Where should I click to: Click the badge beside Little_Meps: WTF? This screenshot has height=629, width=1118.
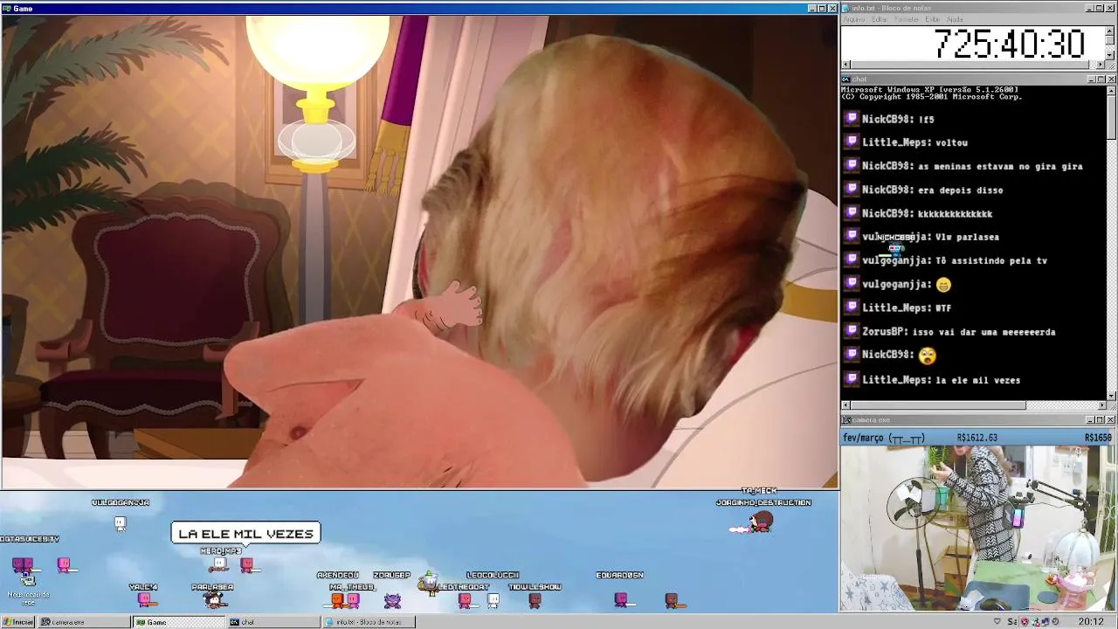[852, 308]
